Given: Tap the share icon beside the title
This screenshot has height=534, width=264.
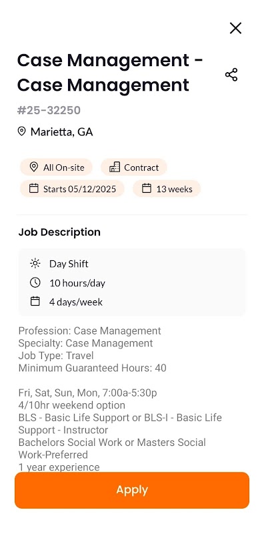Looking at the screenshot, I should pos(231,75).
